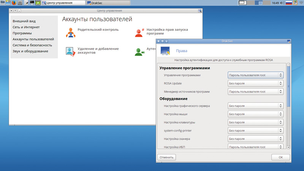This screenshot has height=171, width=304.
Task: Click the icon at DrakSec title bar right
Action: pos(289,41)
